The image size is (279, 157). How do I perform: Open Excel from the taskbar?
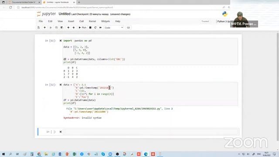pos(75,154)
